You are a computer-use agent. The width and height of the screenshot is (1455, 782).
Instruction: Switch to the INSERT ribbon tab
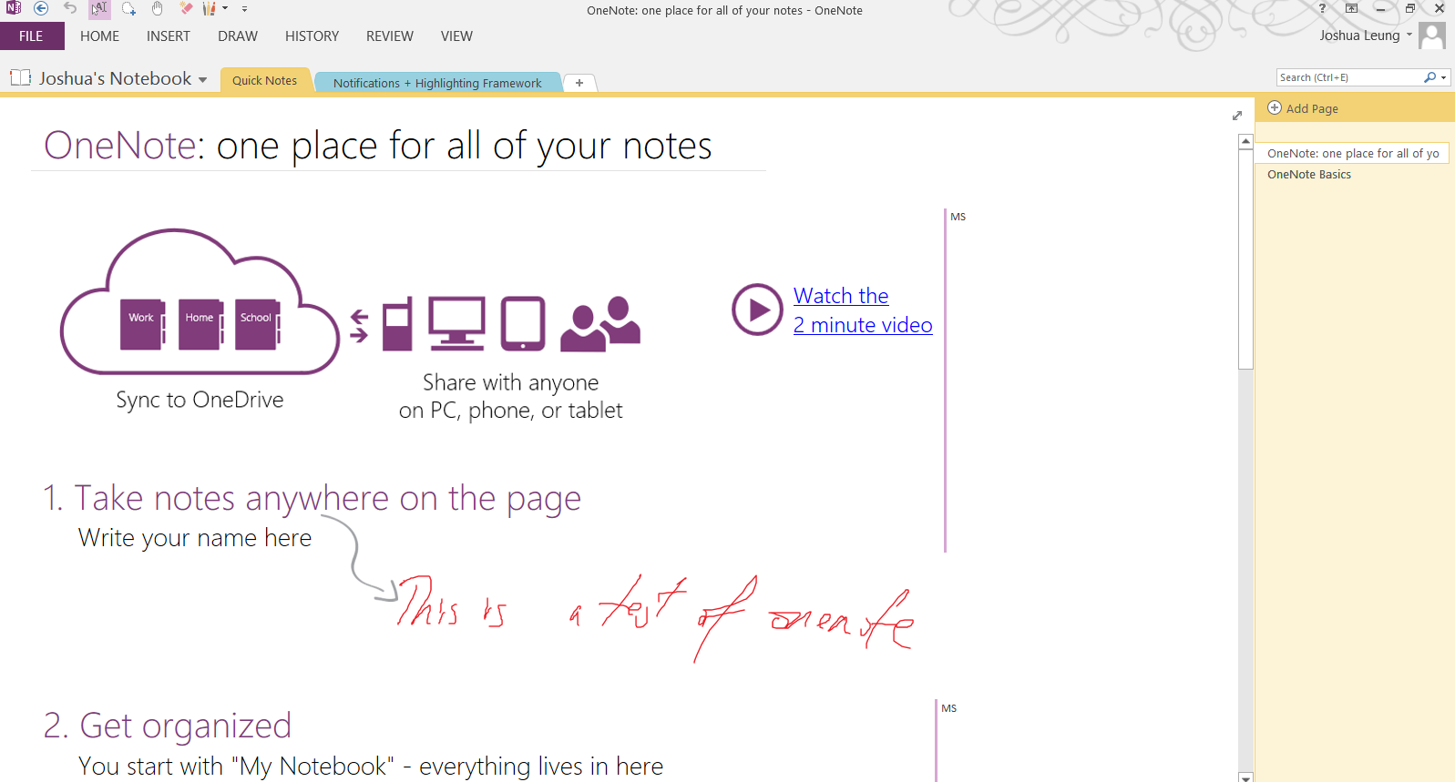[x=169, y=36]
